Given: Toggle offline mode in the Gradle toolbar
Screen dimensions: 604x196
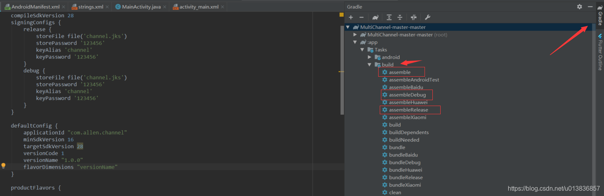Looking at the screenshot, I should pos(414,17).
